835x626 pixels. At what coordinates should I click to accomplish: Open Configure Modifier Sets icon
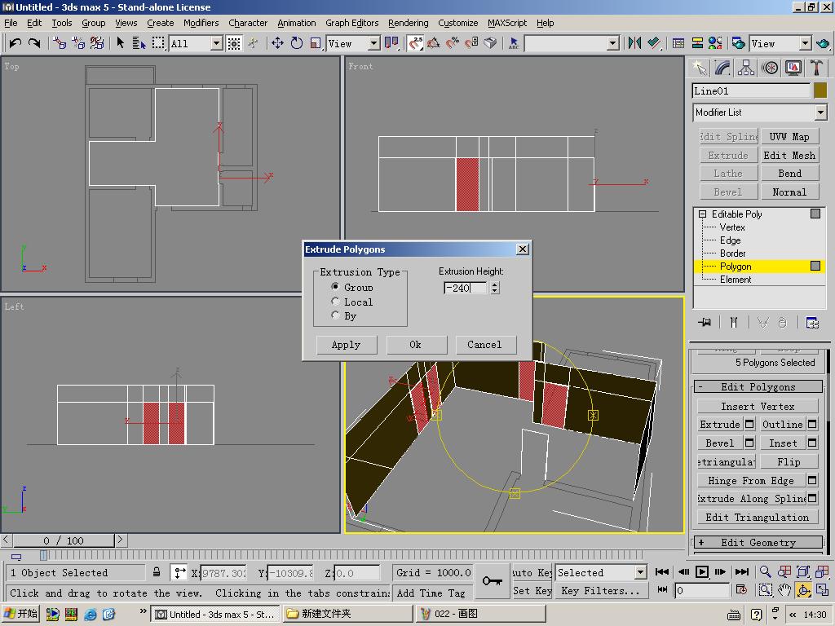pyautogui.click(x=812, y=322)
